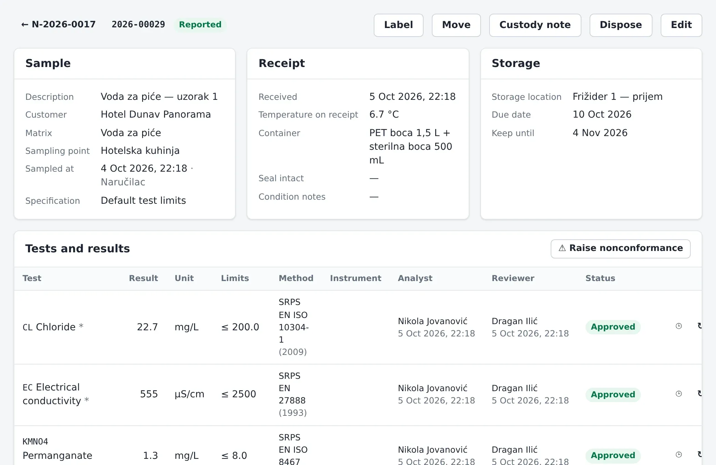
Task: Click Approved status in Electrical conductivity row
Action: [x=613, y=395]
